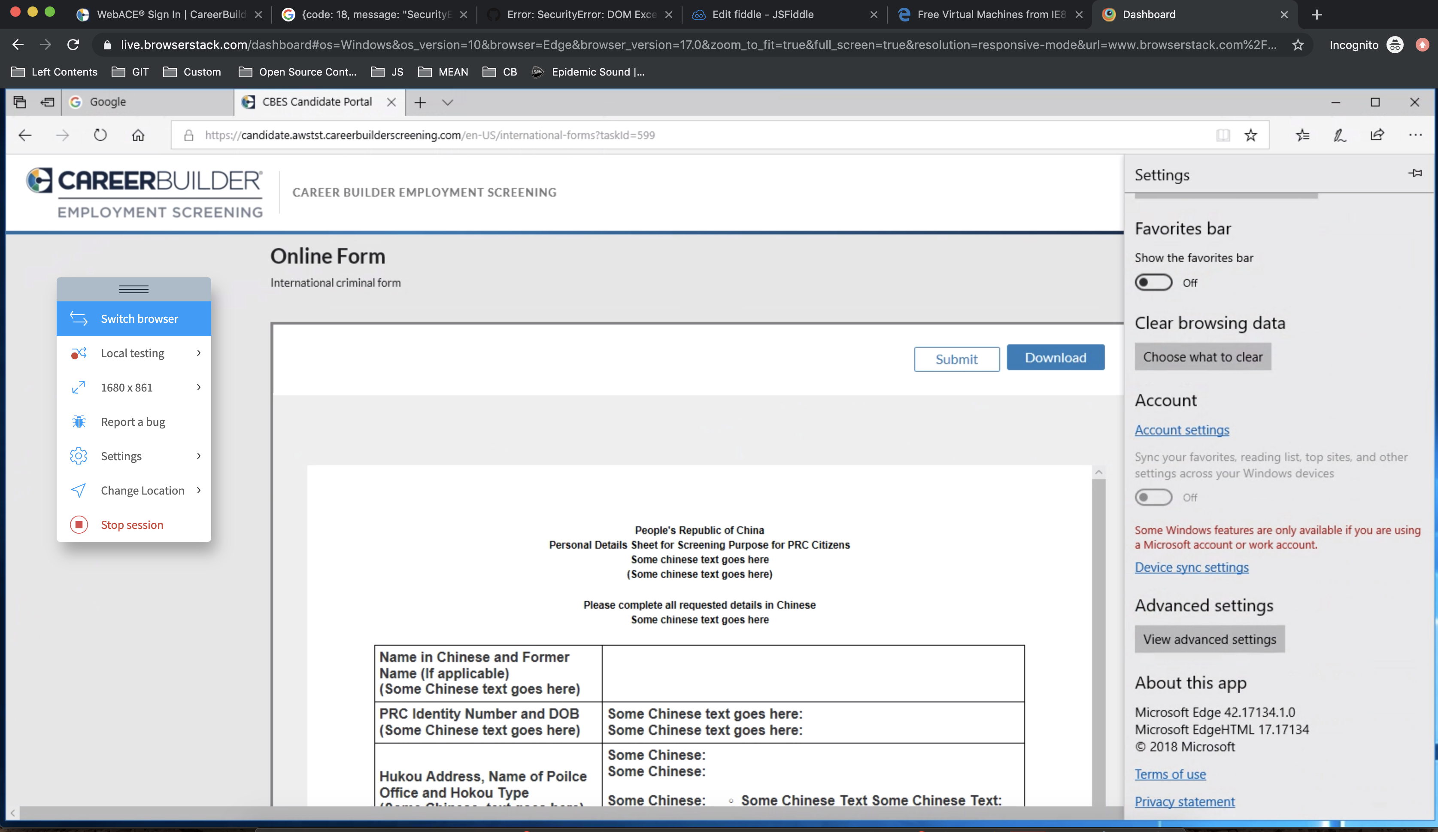
Task: Click Chrome address bar URL
Action: pos(698,45)
